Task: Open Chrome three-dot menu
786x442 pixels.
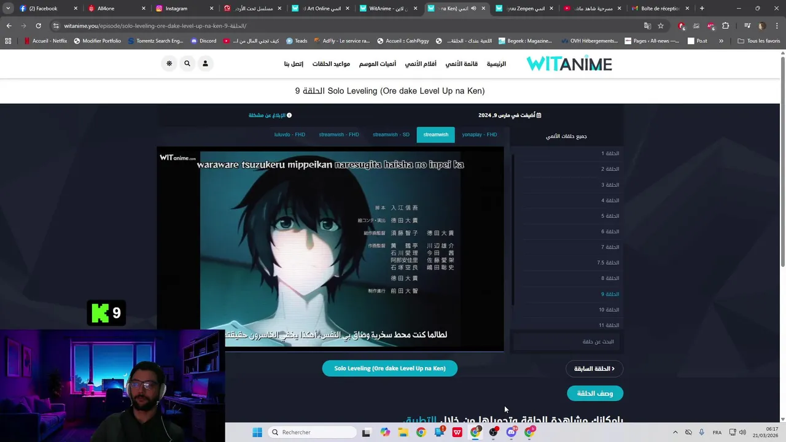Action: tap(776, 26)
